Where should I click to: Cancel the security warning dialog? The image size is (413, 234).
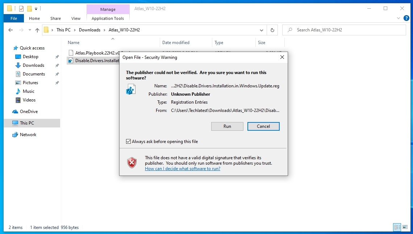[x=263, y=126]
